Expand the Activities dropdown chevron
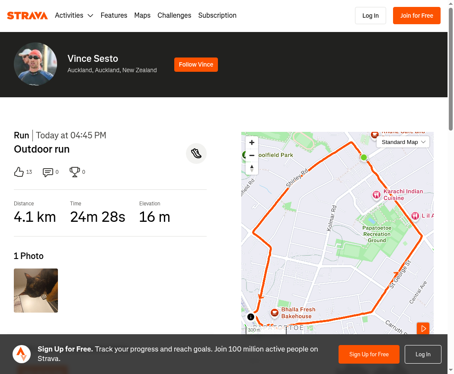This screenshot has height=374, width=454. [90, 16]
